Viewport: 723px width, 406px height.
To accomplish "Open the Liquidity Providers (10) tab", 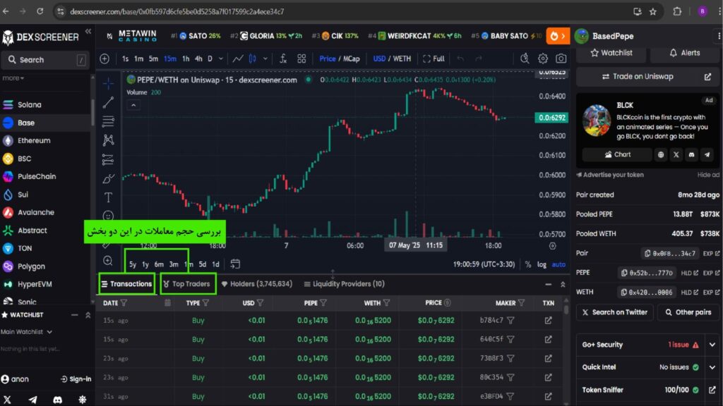I will tap(344, 284).
